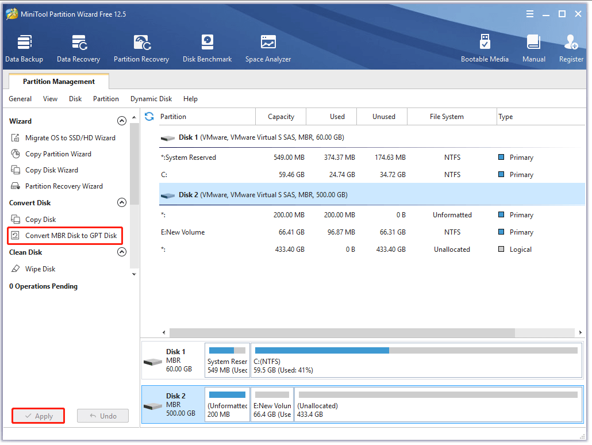Start Disk Benchmark
This screenshot has height=445, width=592.
(207, 48)
